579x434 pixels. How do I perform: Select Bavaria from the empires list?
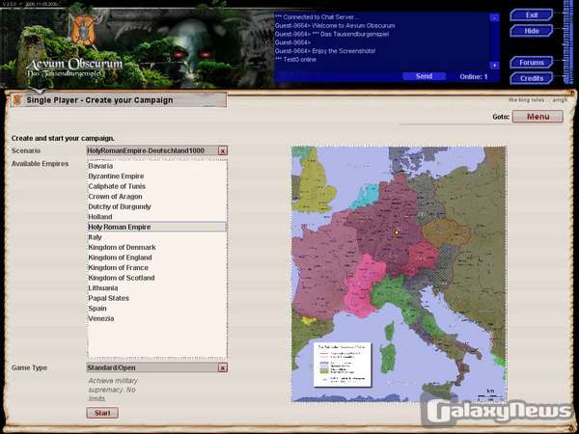[x=157, y=166]
